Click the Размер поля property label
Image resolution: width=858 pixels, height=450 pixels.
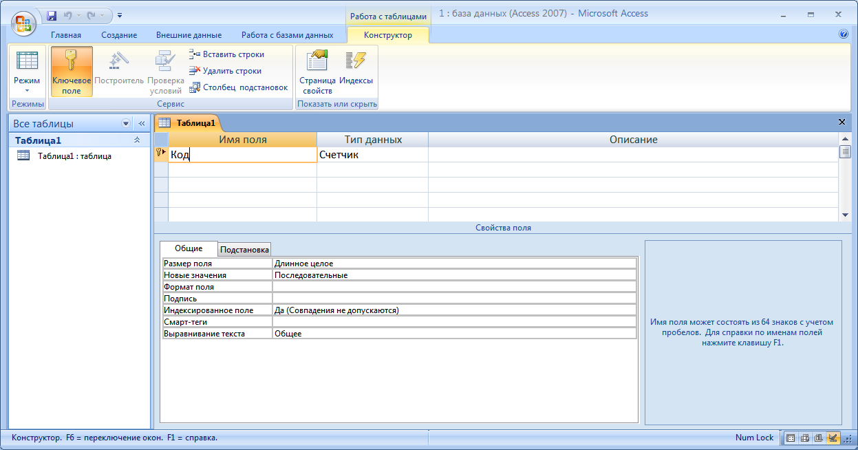point(217,264)
